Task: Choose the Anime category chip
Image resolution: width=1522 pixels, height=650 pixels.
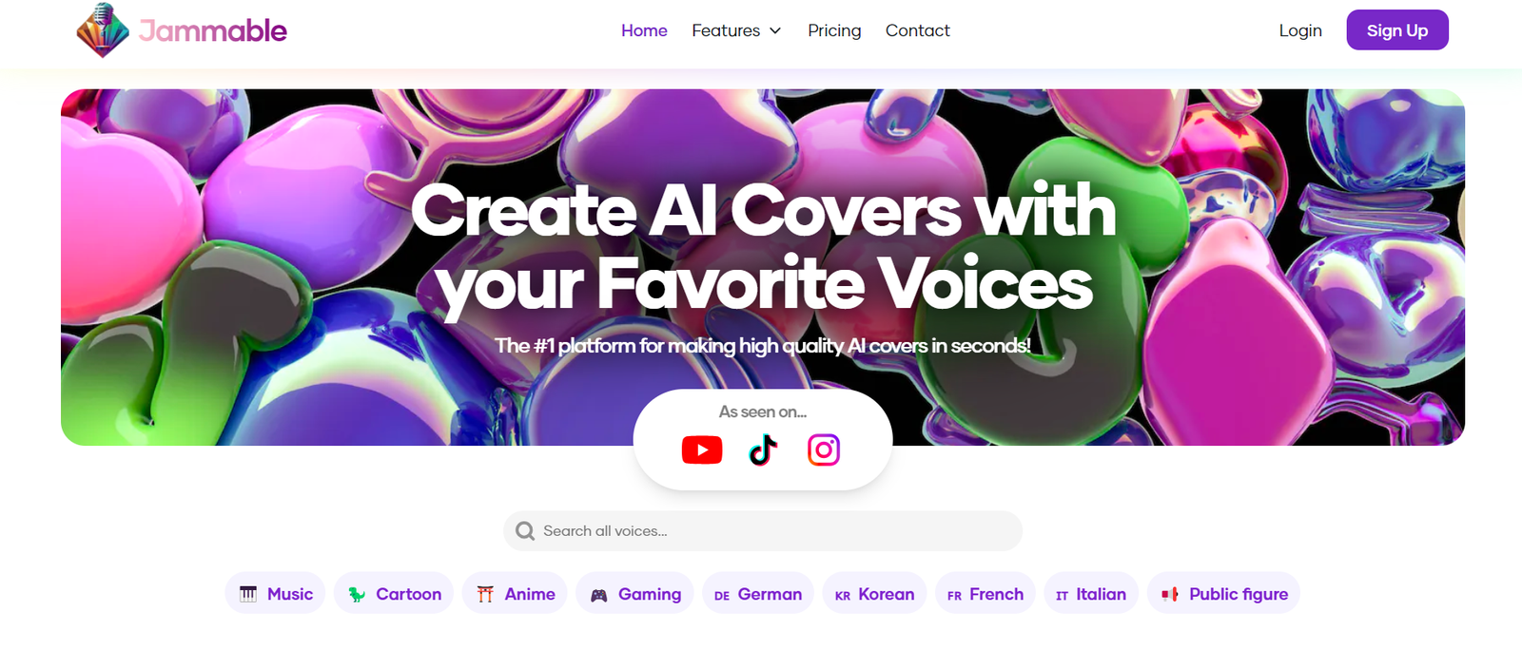Action: click(x=515, y=594)
